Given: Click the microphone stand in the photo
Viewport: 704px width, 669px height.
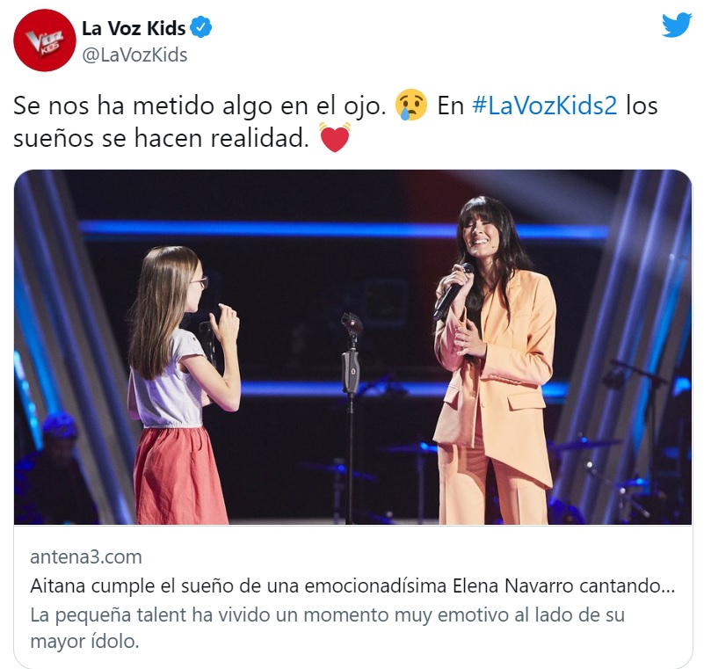Looking at the screenshot, I should (351, 418).
